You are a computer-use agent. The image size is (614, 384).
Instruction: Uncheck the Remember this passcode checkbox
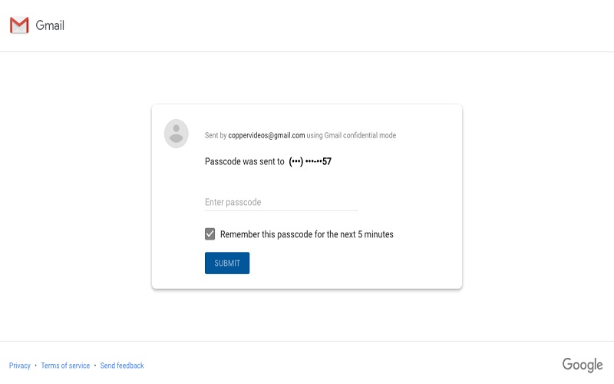(210, 234)
